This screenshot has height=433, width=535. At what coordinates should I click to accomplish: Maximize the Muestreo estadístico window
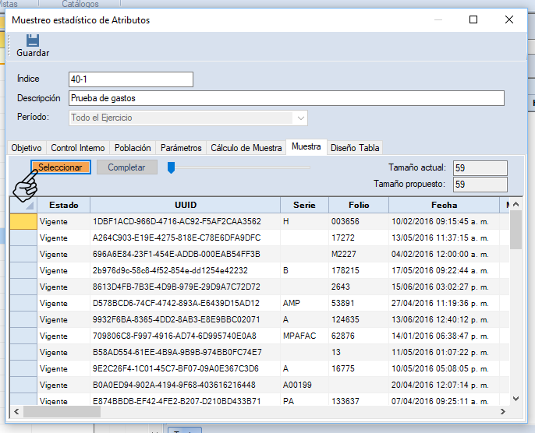click(473, 20)
